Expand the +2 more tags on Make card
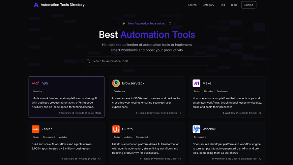 coord(260,113)
